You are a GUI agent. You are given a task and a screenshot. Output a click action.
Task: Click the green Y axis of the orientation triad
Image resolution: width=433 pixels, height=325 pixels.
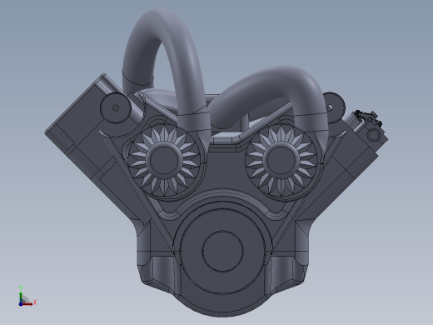[x=21, y=296]
